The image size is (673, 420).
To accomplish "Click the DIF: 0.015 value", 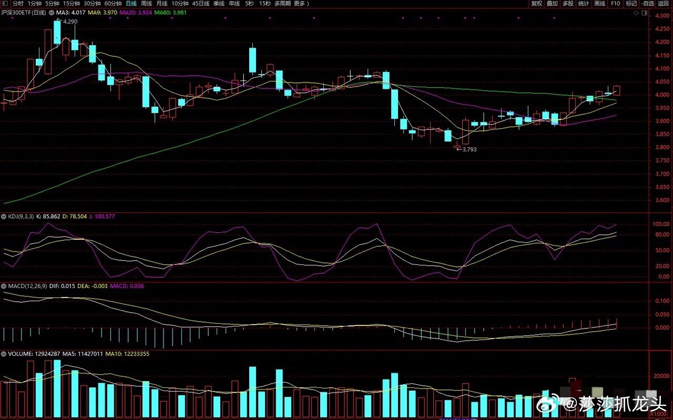I will click(62, 286).
